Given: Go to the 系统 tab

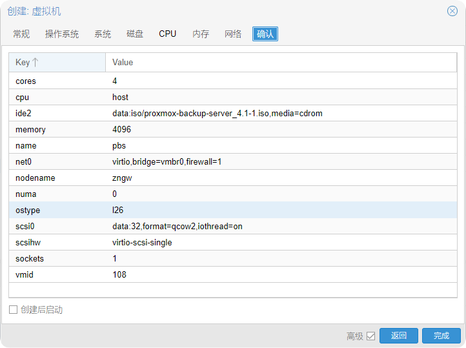Looking at the screenshot, I should pos(103,34).
